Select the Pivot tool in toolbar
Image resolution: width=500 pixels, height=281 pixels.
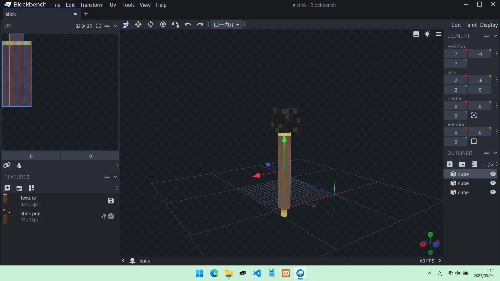tap(163, 24)
